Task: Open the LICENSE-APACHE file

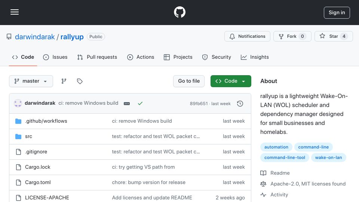Action: click(47, 198)
